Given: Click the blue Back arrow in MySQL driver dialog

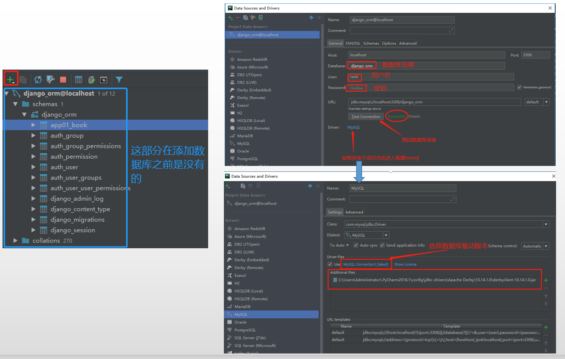Looking at the screenshot, I should 311,186.
